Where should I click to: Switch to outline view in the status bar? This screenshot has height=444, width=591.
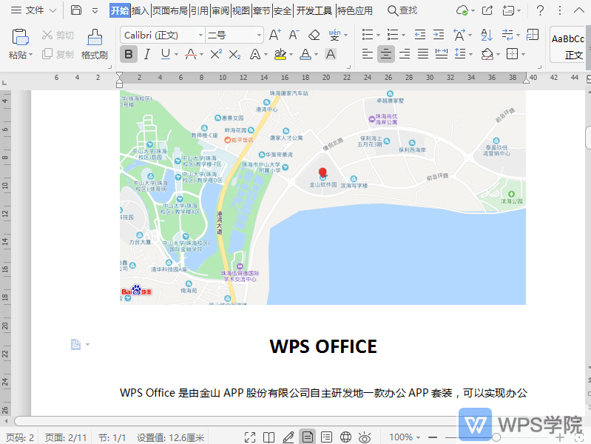tap(326, 437)
